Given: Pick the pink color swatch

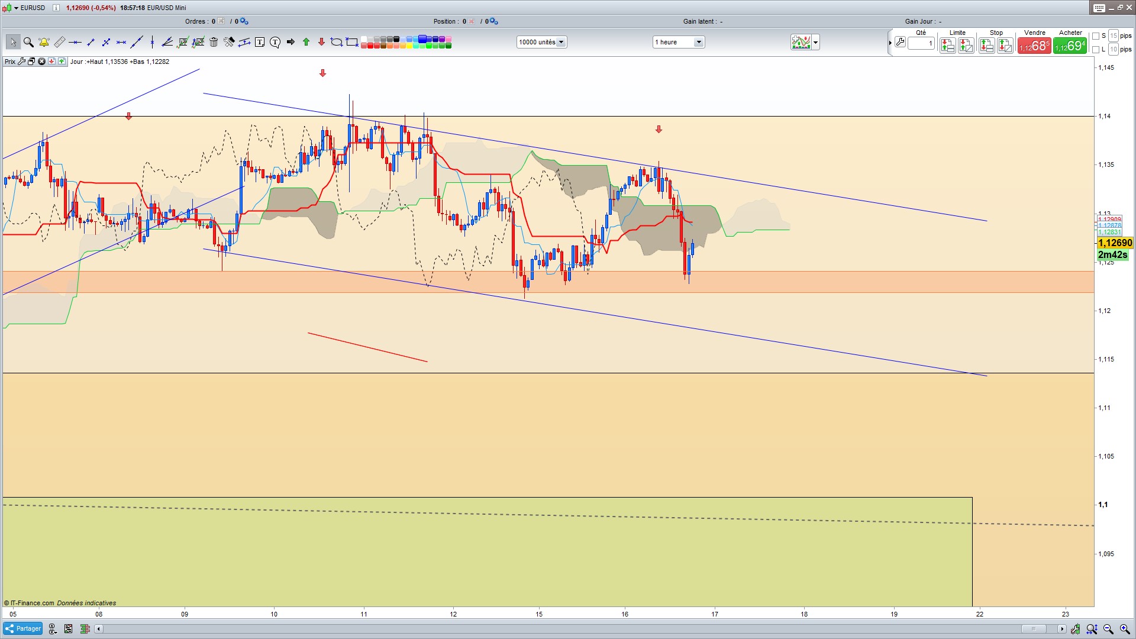Looking at the screenshot, I should [448, 39].
